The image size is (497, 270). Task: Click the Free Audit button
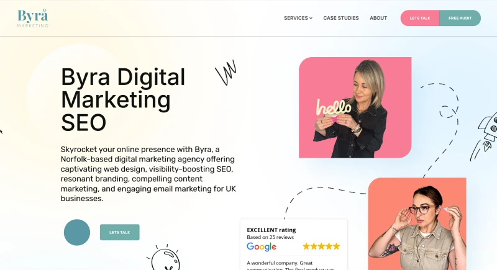coord(460,18)
